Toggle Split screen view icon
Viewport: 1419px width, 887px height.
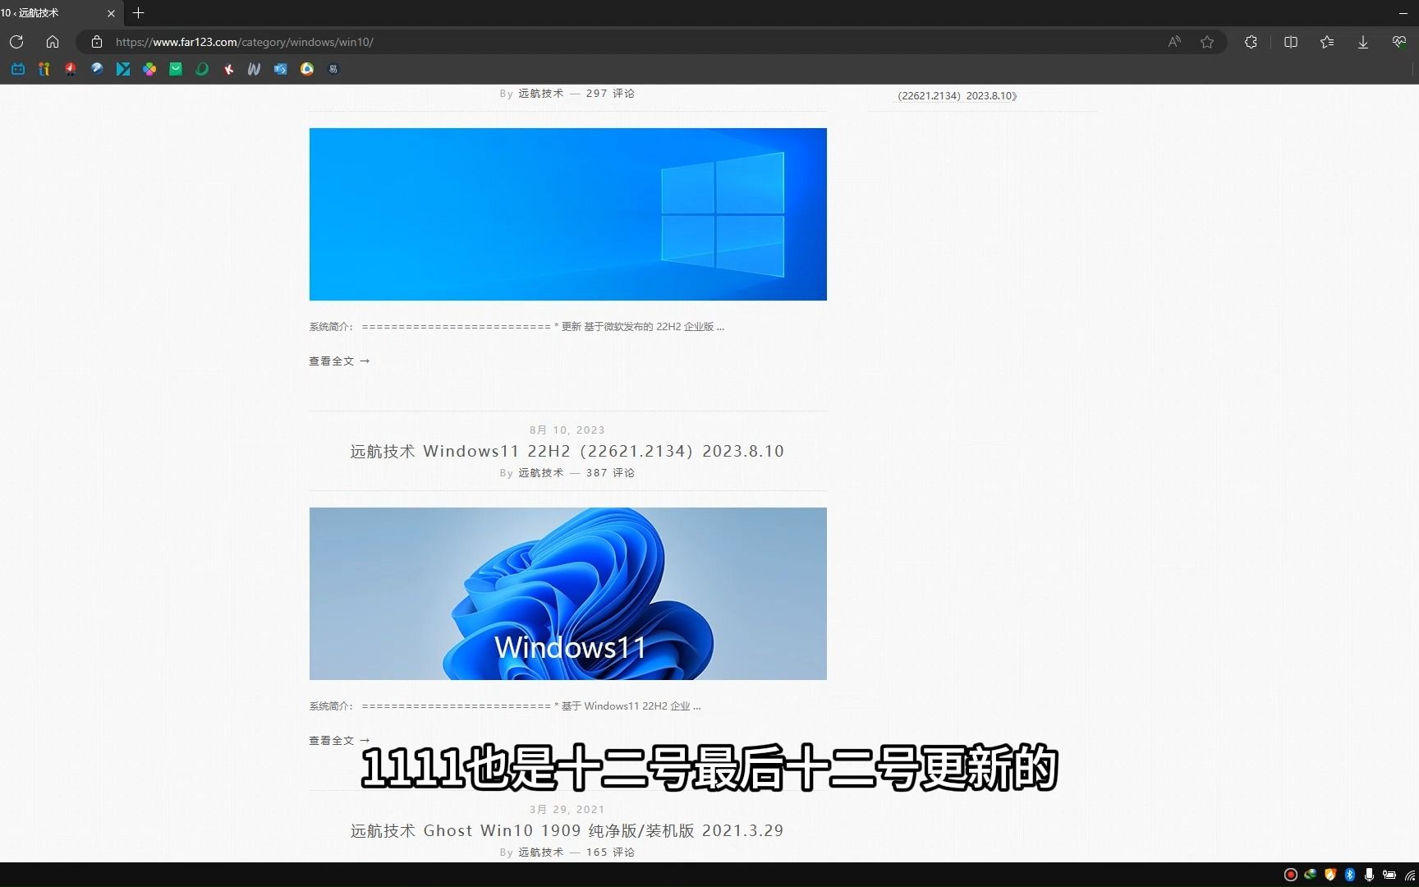tap(1291, 42)
